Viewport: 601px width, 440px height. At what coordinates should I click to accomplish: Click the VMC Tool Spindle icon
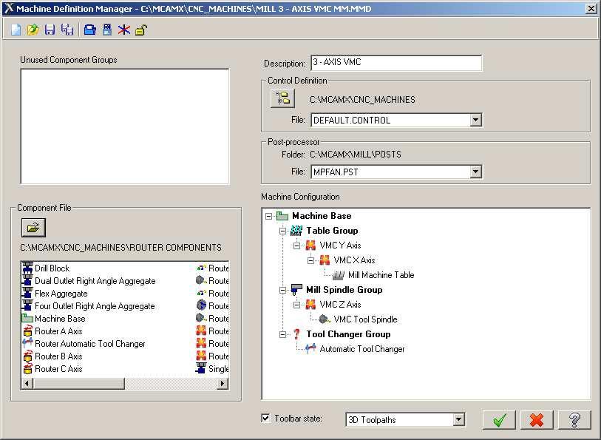point(325,319)
